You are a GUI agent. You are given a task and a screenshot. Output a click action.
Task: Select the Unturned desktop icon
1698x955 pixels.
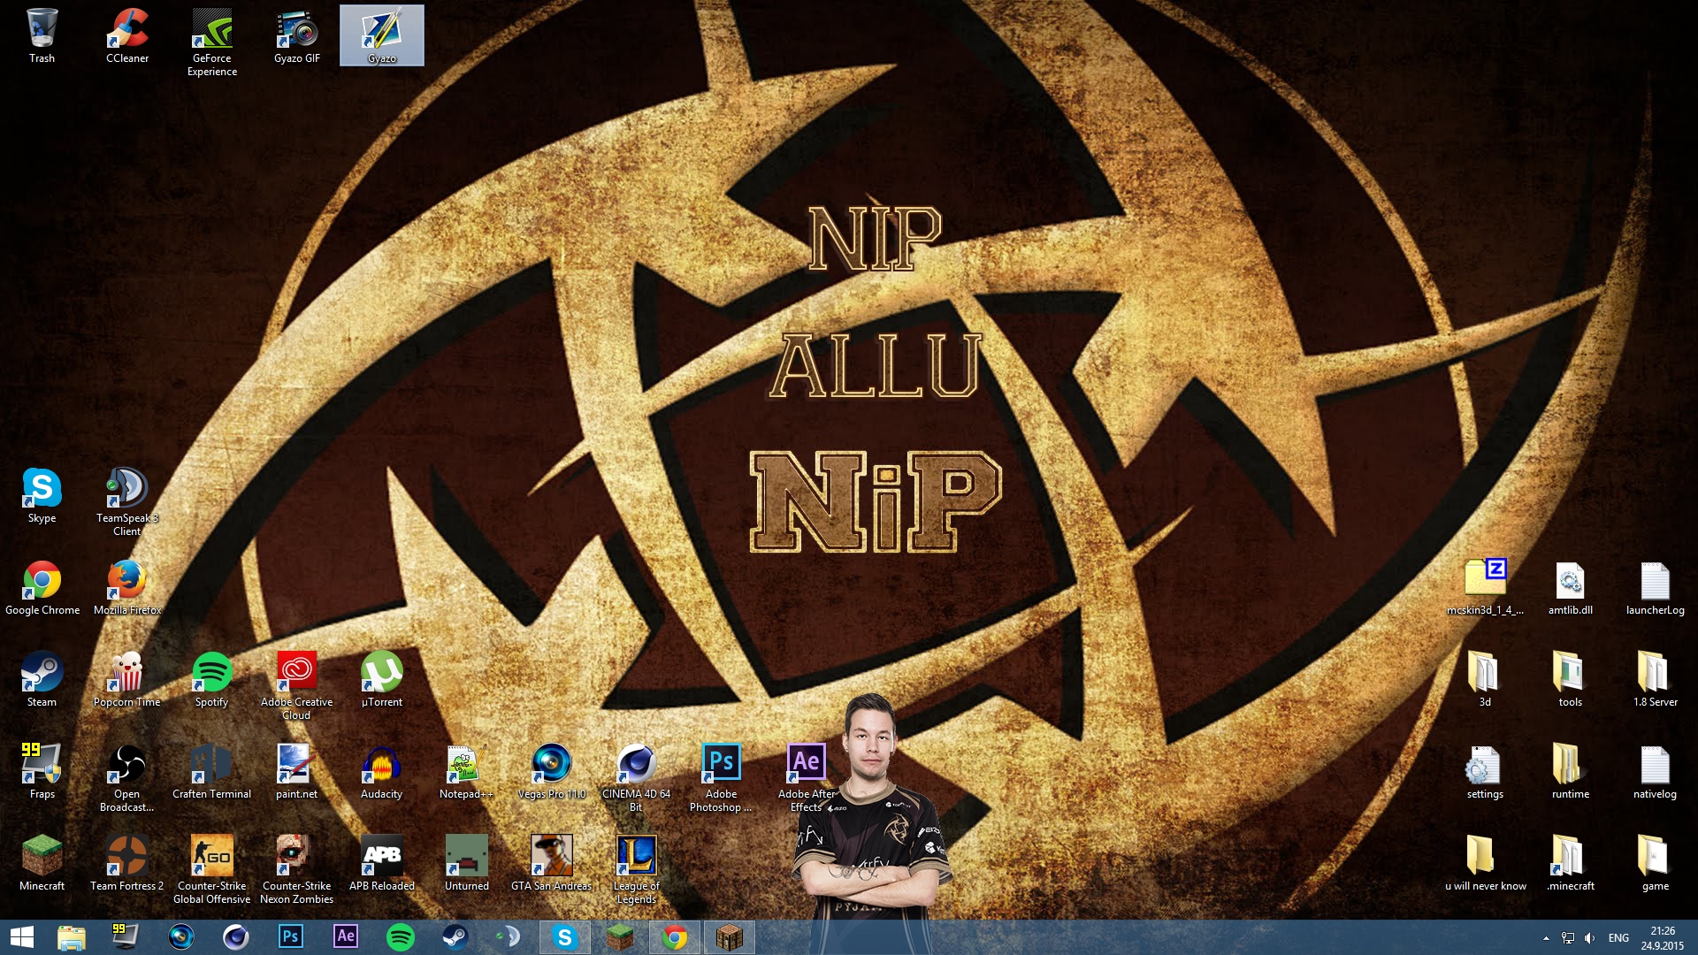click(x=467, y=863)
